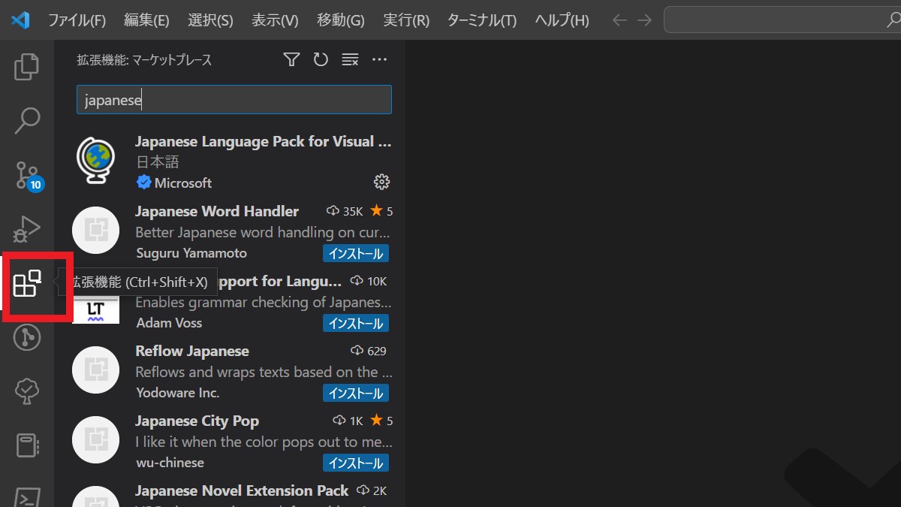This screenshot has height=507, width=901.
Task: Click the Japanese Language Pack globe icon
Action: click(x=95, y=161)
